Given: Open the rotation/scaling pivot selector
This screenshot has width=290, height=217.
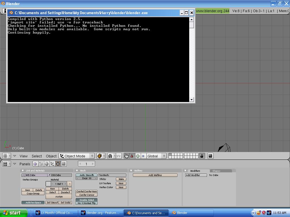Looking at the screenshot, I should click(112, 156).
